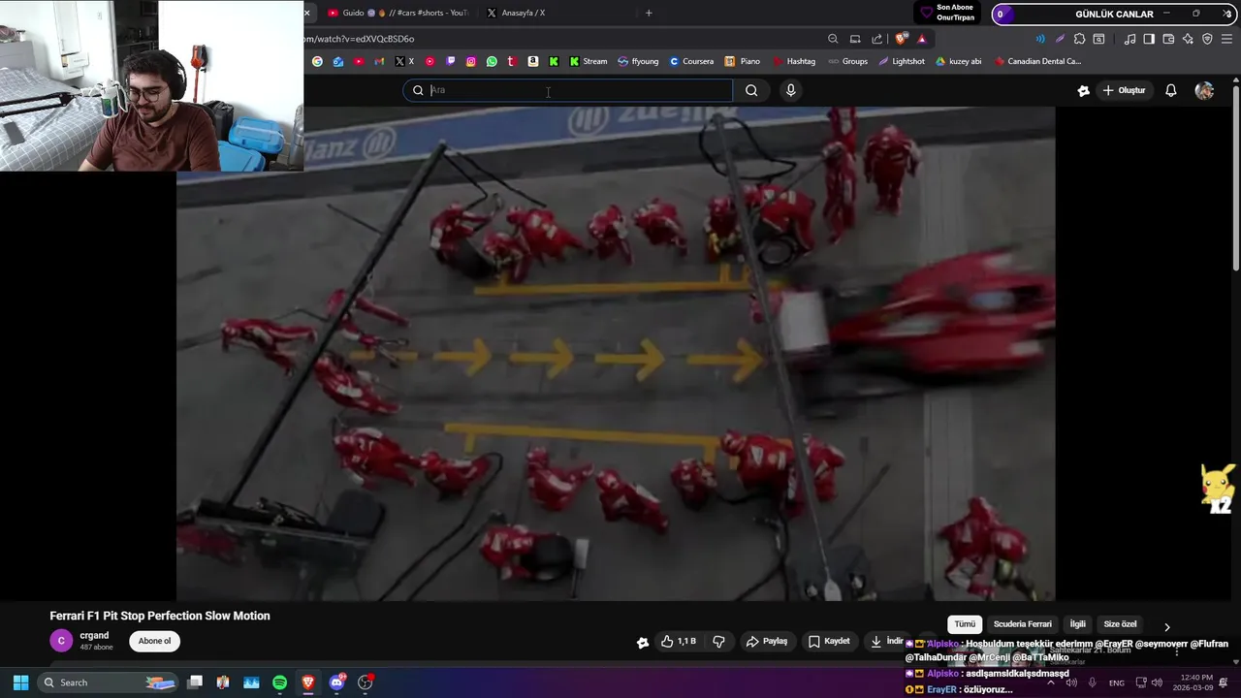Click the İndir download button
This screenshot has width=1241, height=698.
click(886, 641)
